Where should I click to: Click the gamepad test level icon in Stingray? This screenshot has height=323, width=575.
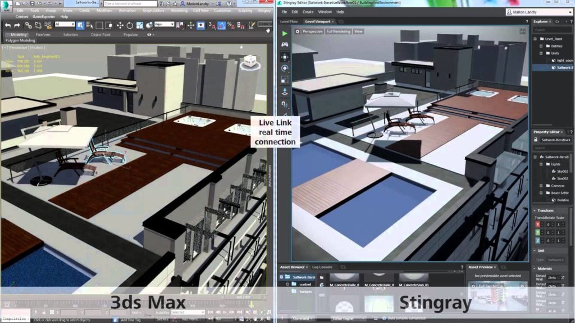click(x=285, y=44)
